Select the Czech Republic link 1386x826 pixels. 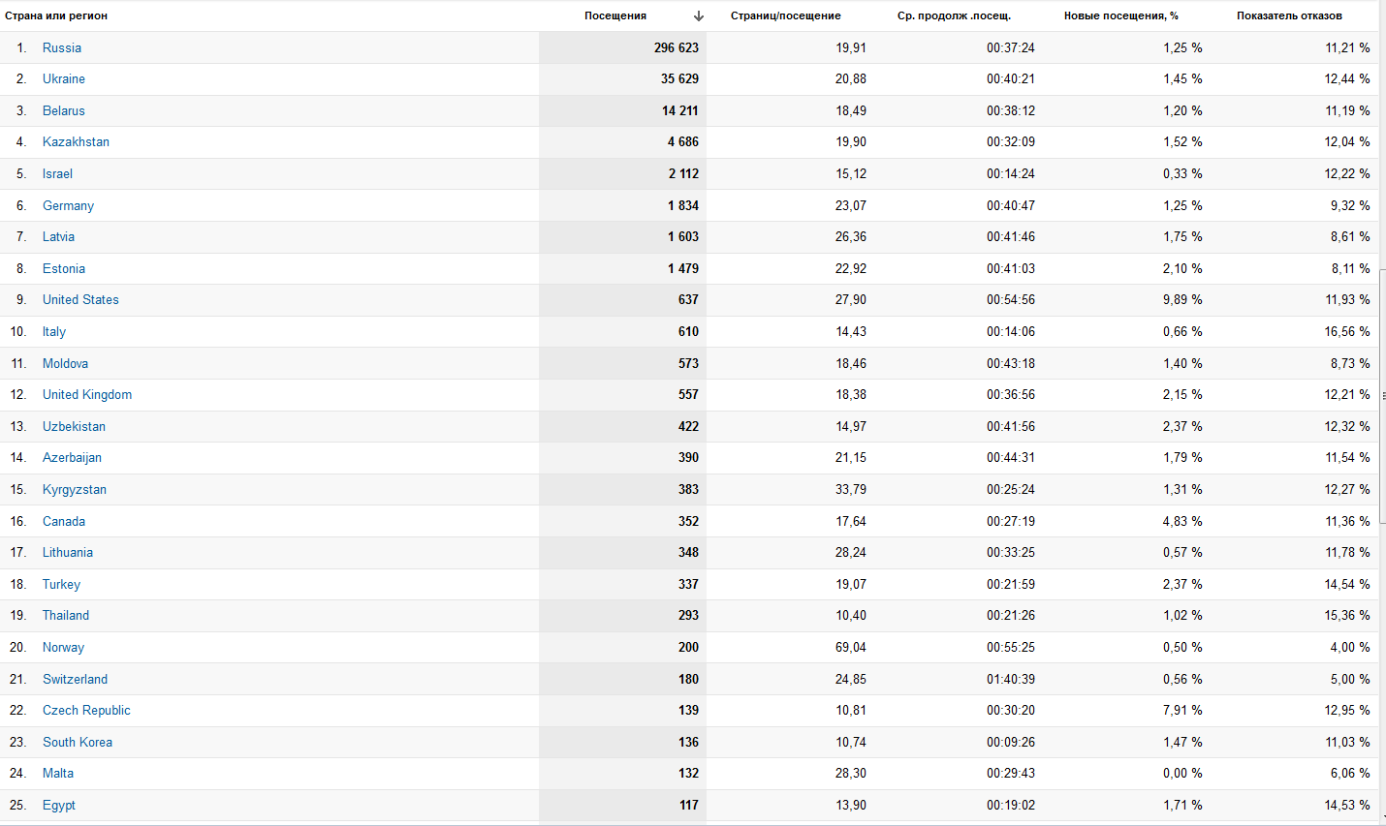pos(86,710)
